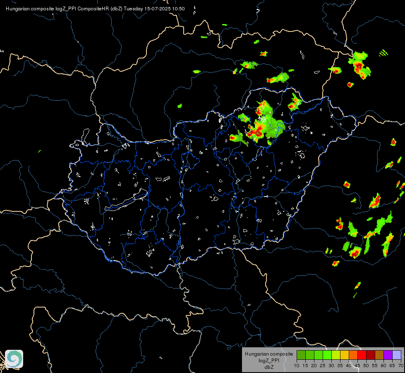Click the swirl weather service logo
The width and height of the screenshot is (405, 373).
pyautogui.click(x=14, y=359)
